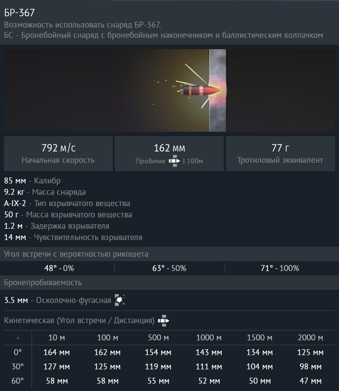This screenshot has height=391, width=339.
Task: Click the 2000 м column header
Action: coord(310,337)
